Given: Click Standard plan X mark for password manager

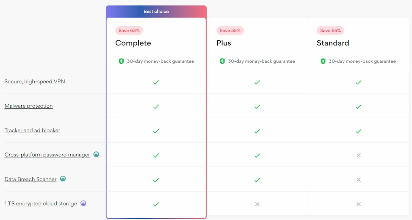Looking at the screenshot, I should pyautogui.click(x=358, y=155).
